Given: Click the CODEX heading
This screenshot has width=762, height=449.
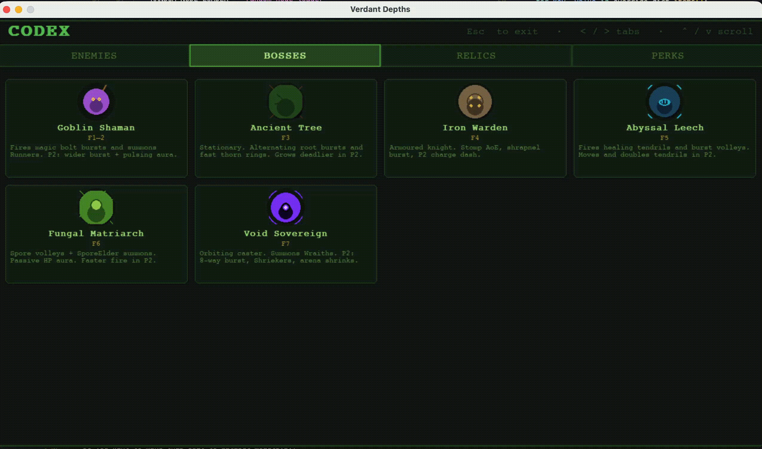Looking at the screenshot, I should click(x=39, y=31).
